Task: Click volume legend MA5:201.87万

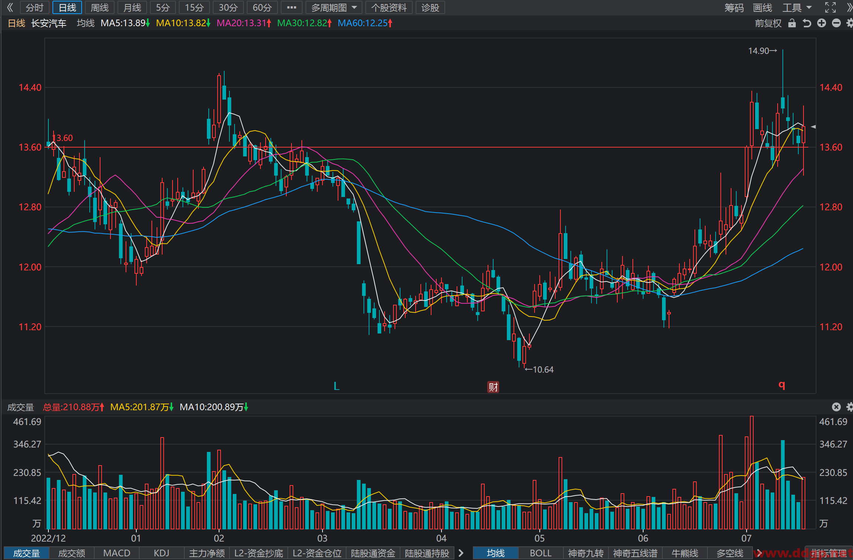Action: coord(142,407)
